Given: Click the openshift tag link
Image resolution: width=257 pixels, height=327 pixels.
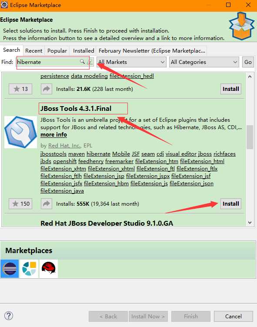Looking at the screenshot, I should (x=65, y=161).
